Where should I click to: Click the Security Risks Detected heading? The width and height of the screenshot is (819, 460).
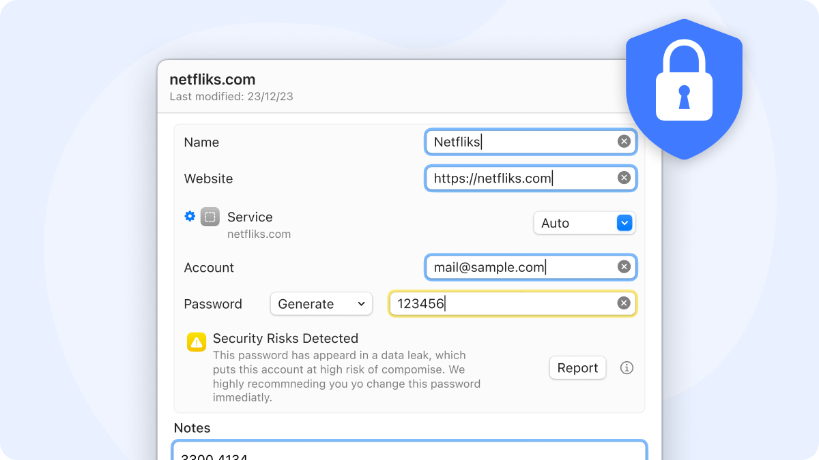click(285, 338)
